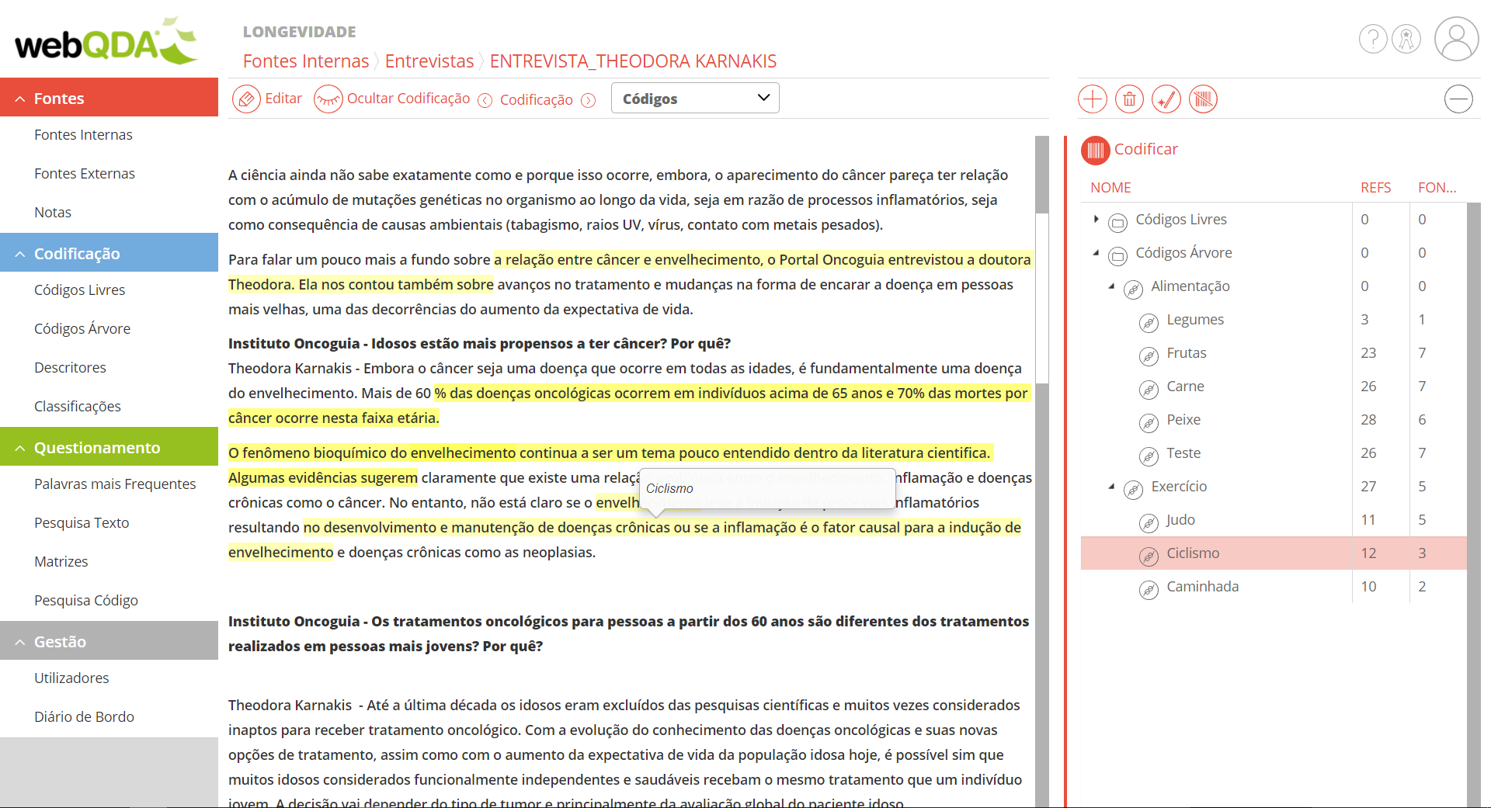The image size is (1491, 808).
Task: Open sidebar Códigos Árvore item
Action: (82, 329)
